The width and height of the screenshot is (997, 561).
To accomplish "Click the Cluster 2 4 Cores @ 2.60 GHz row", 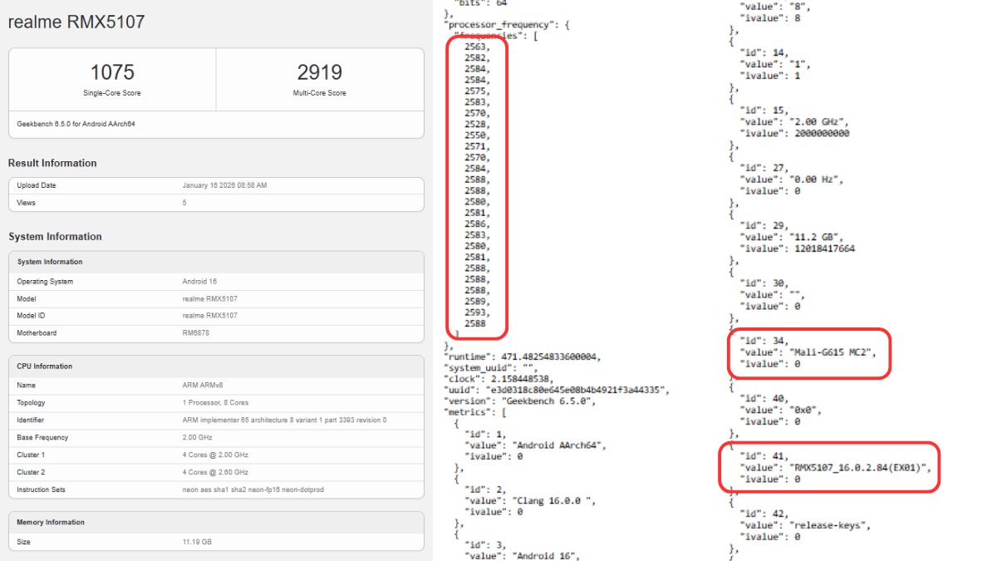I will coord(215,472).
